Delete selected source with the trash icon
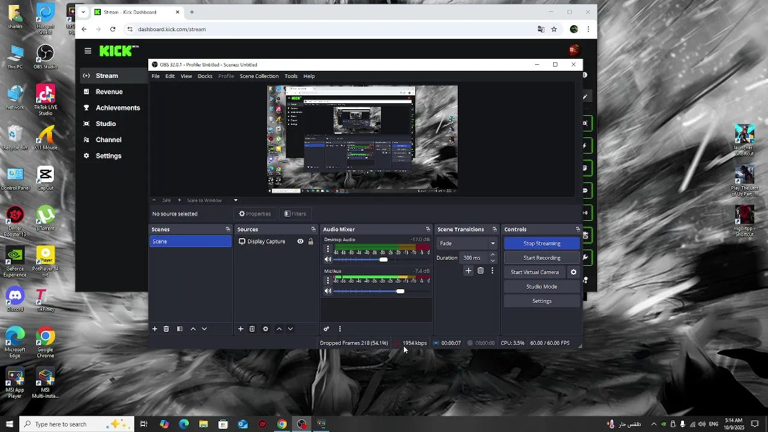 coord(252,329)
